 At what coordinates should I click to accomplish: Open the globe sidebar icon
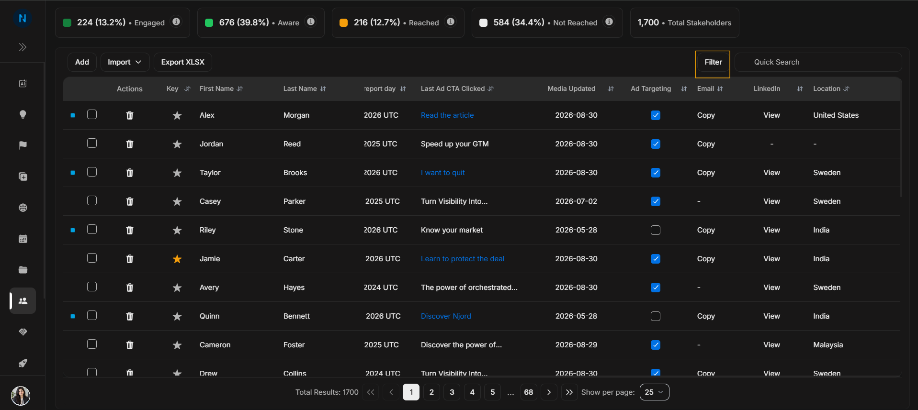pos(23,208)
